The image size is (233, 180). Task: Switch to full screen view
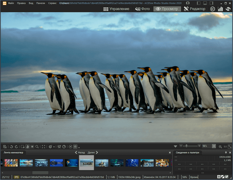click(x=44, y=146)
